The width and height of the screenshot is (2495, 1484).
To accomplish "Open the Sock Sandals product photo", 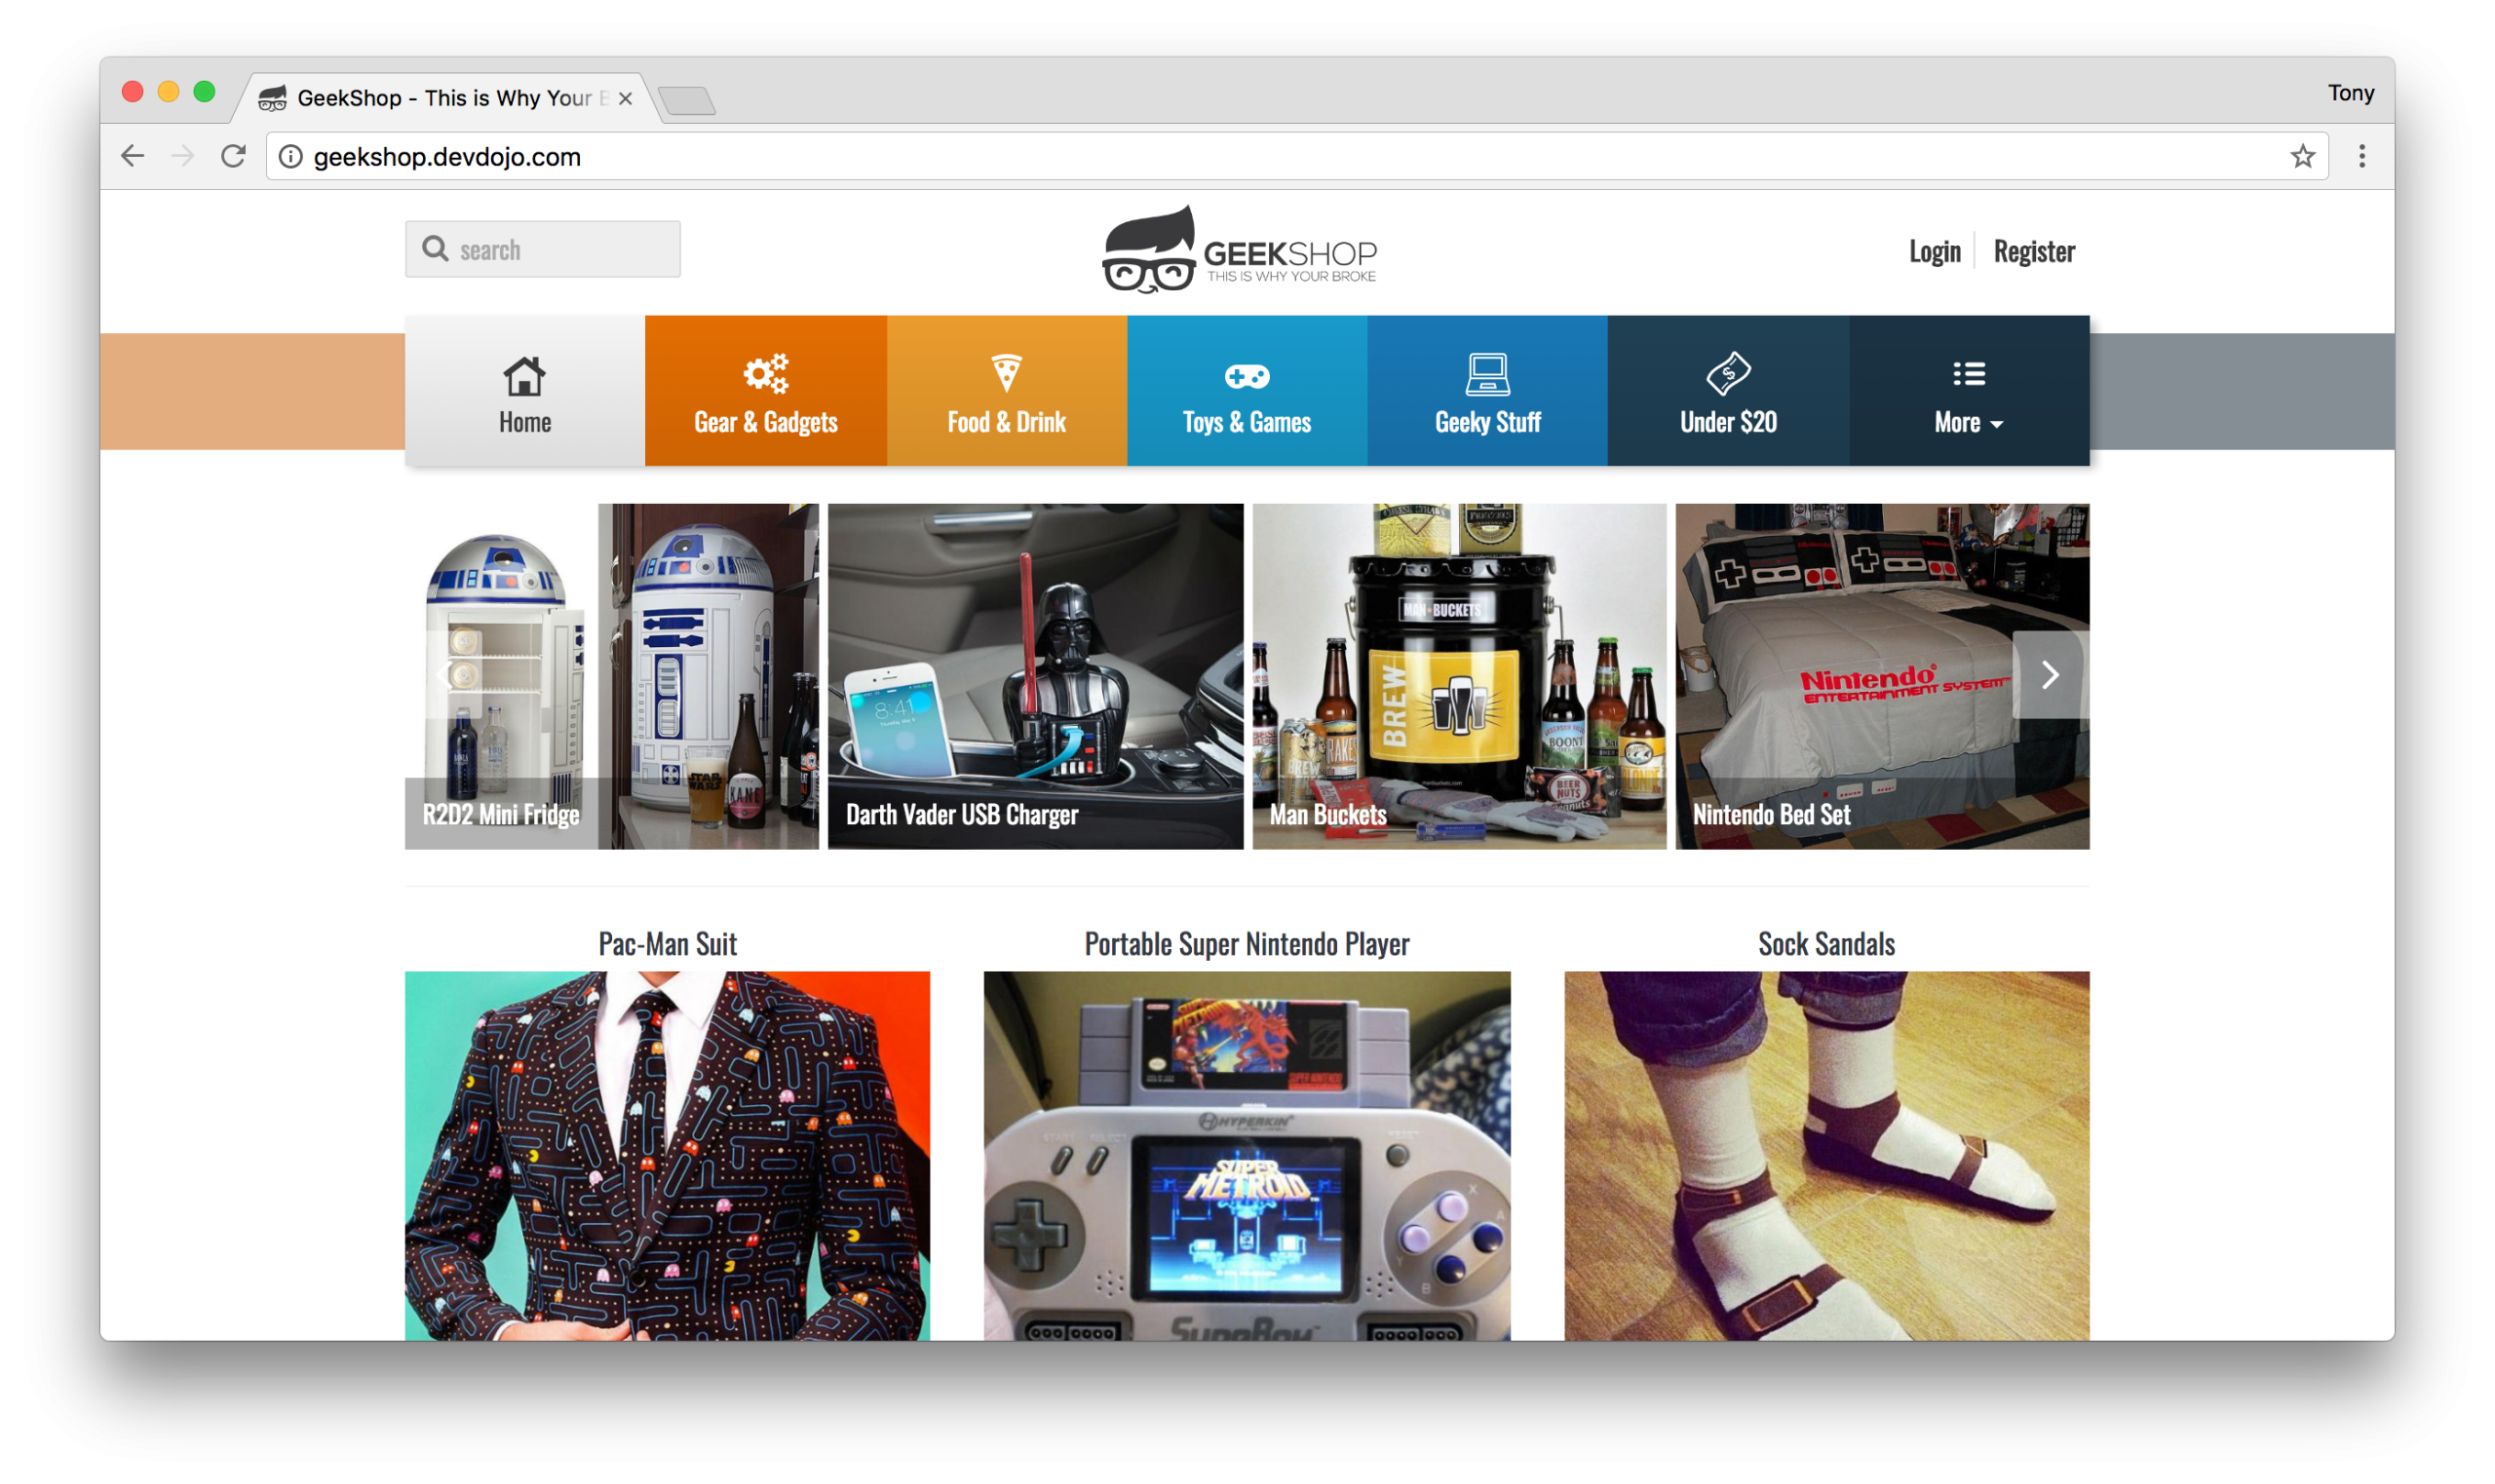I will 1826,1155.
